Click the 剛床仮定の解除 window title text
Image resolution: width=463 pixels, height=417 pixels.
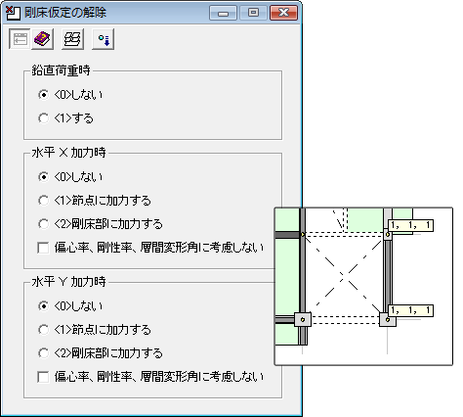pos(65,13)
